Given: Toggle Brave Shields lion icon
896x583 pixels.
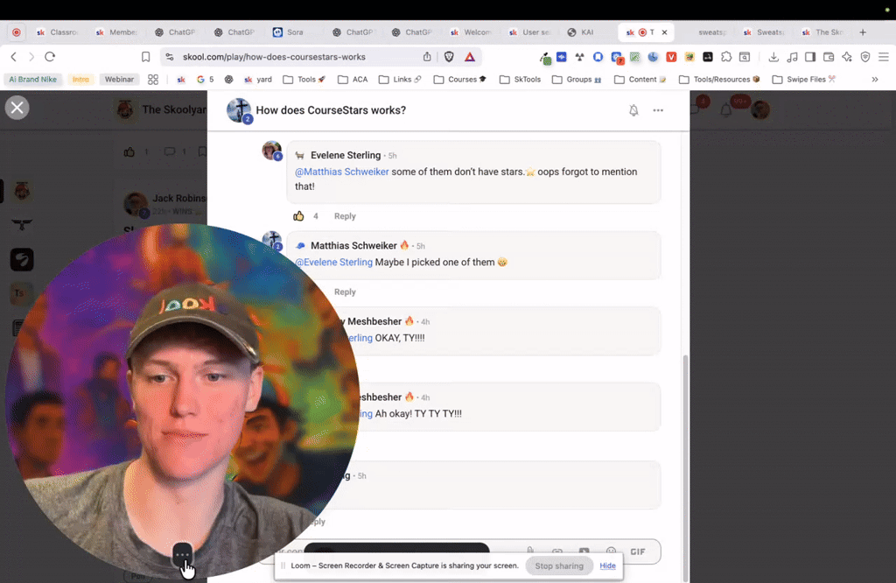Looking at the screenshot, I should tap(449, 57).
